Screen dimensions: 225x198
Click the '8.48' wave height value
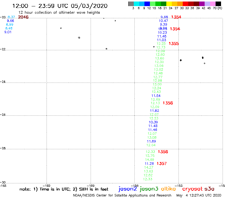pos(9,28)
